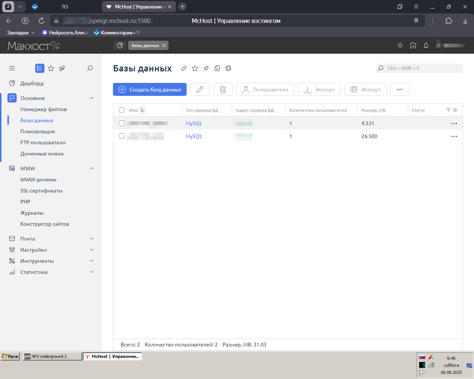Open the Закладки bookmarks dropdown
Screen dimensions: 474x379
(x=20, y=33)
